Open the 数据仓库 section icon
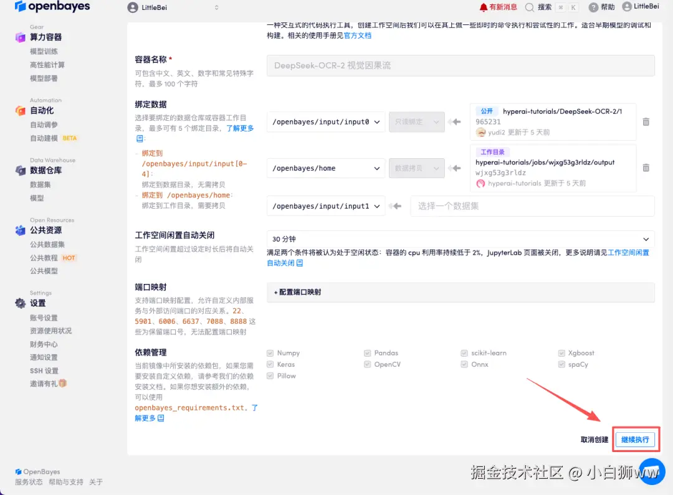 click(x=20, y=171)
